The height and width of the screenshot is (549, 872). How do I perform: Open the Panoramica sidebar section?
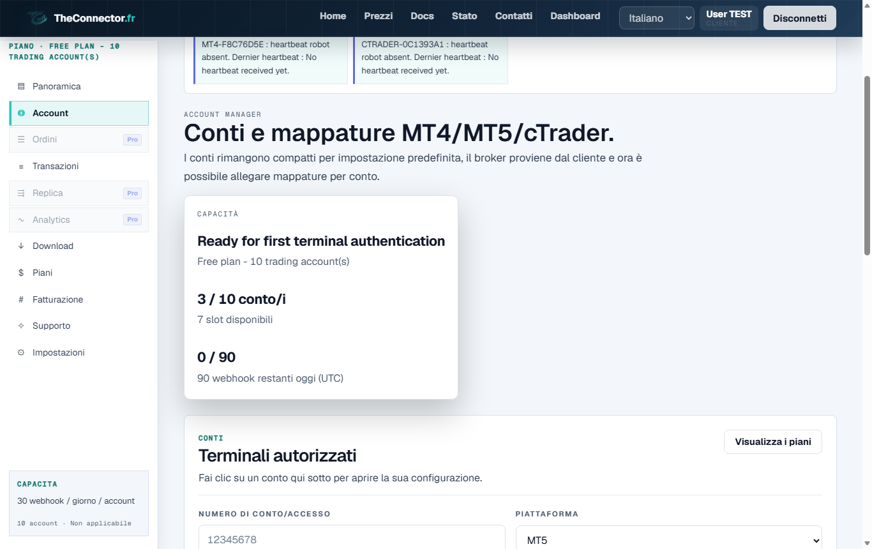coord(79,86)
